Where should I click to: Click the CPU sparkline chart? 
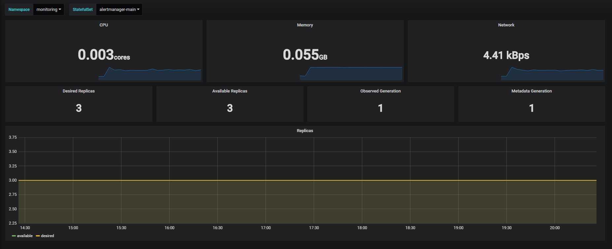pyautogui.click(x=150, y=74)
